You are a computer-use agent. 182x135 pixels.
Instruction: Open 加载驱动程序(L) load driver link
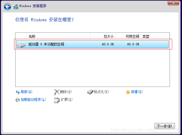click(33, 100)
